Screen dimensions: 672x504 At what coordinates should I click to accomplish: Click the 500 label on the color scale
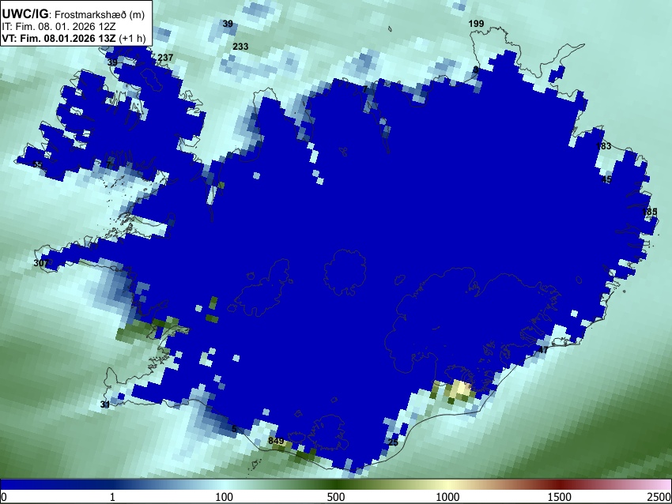coord(336,497)
